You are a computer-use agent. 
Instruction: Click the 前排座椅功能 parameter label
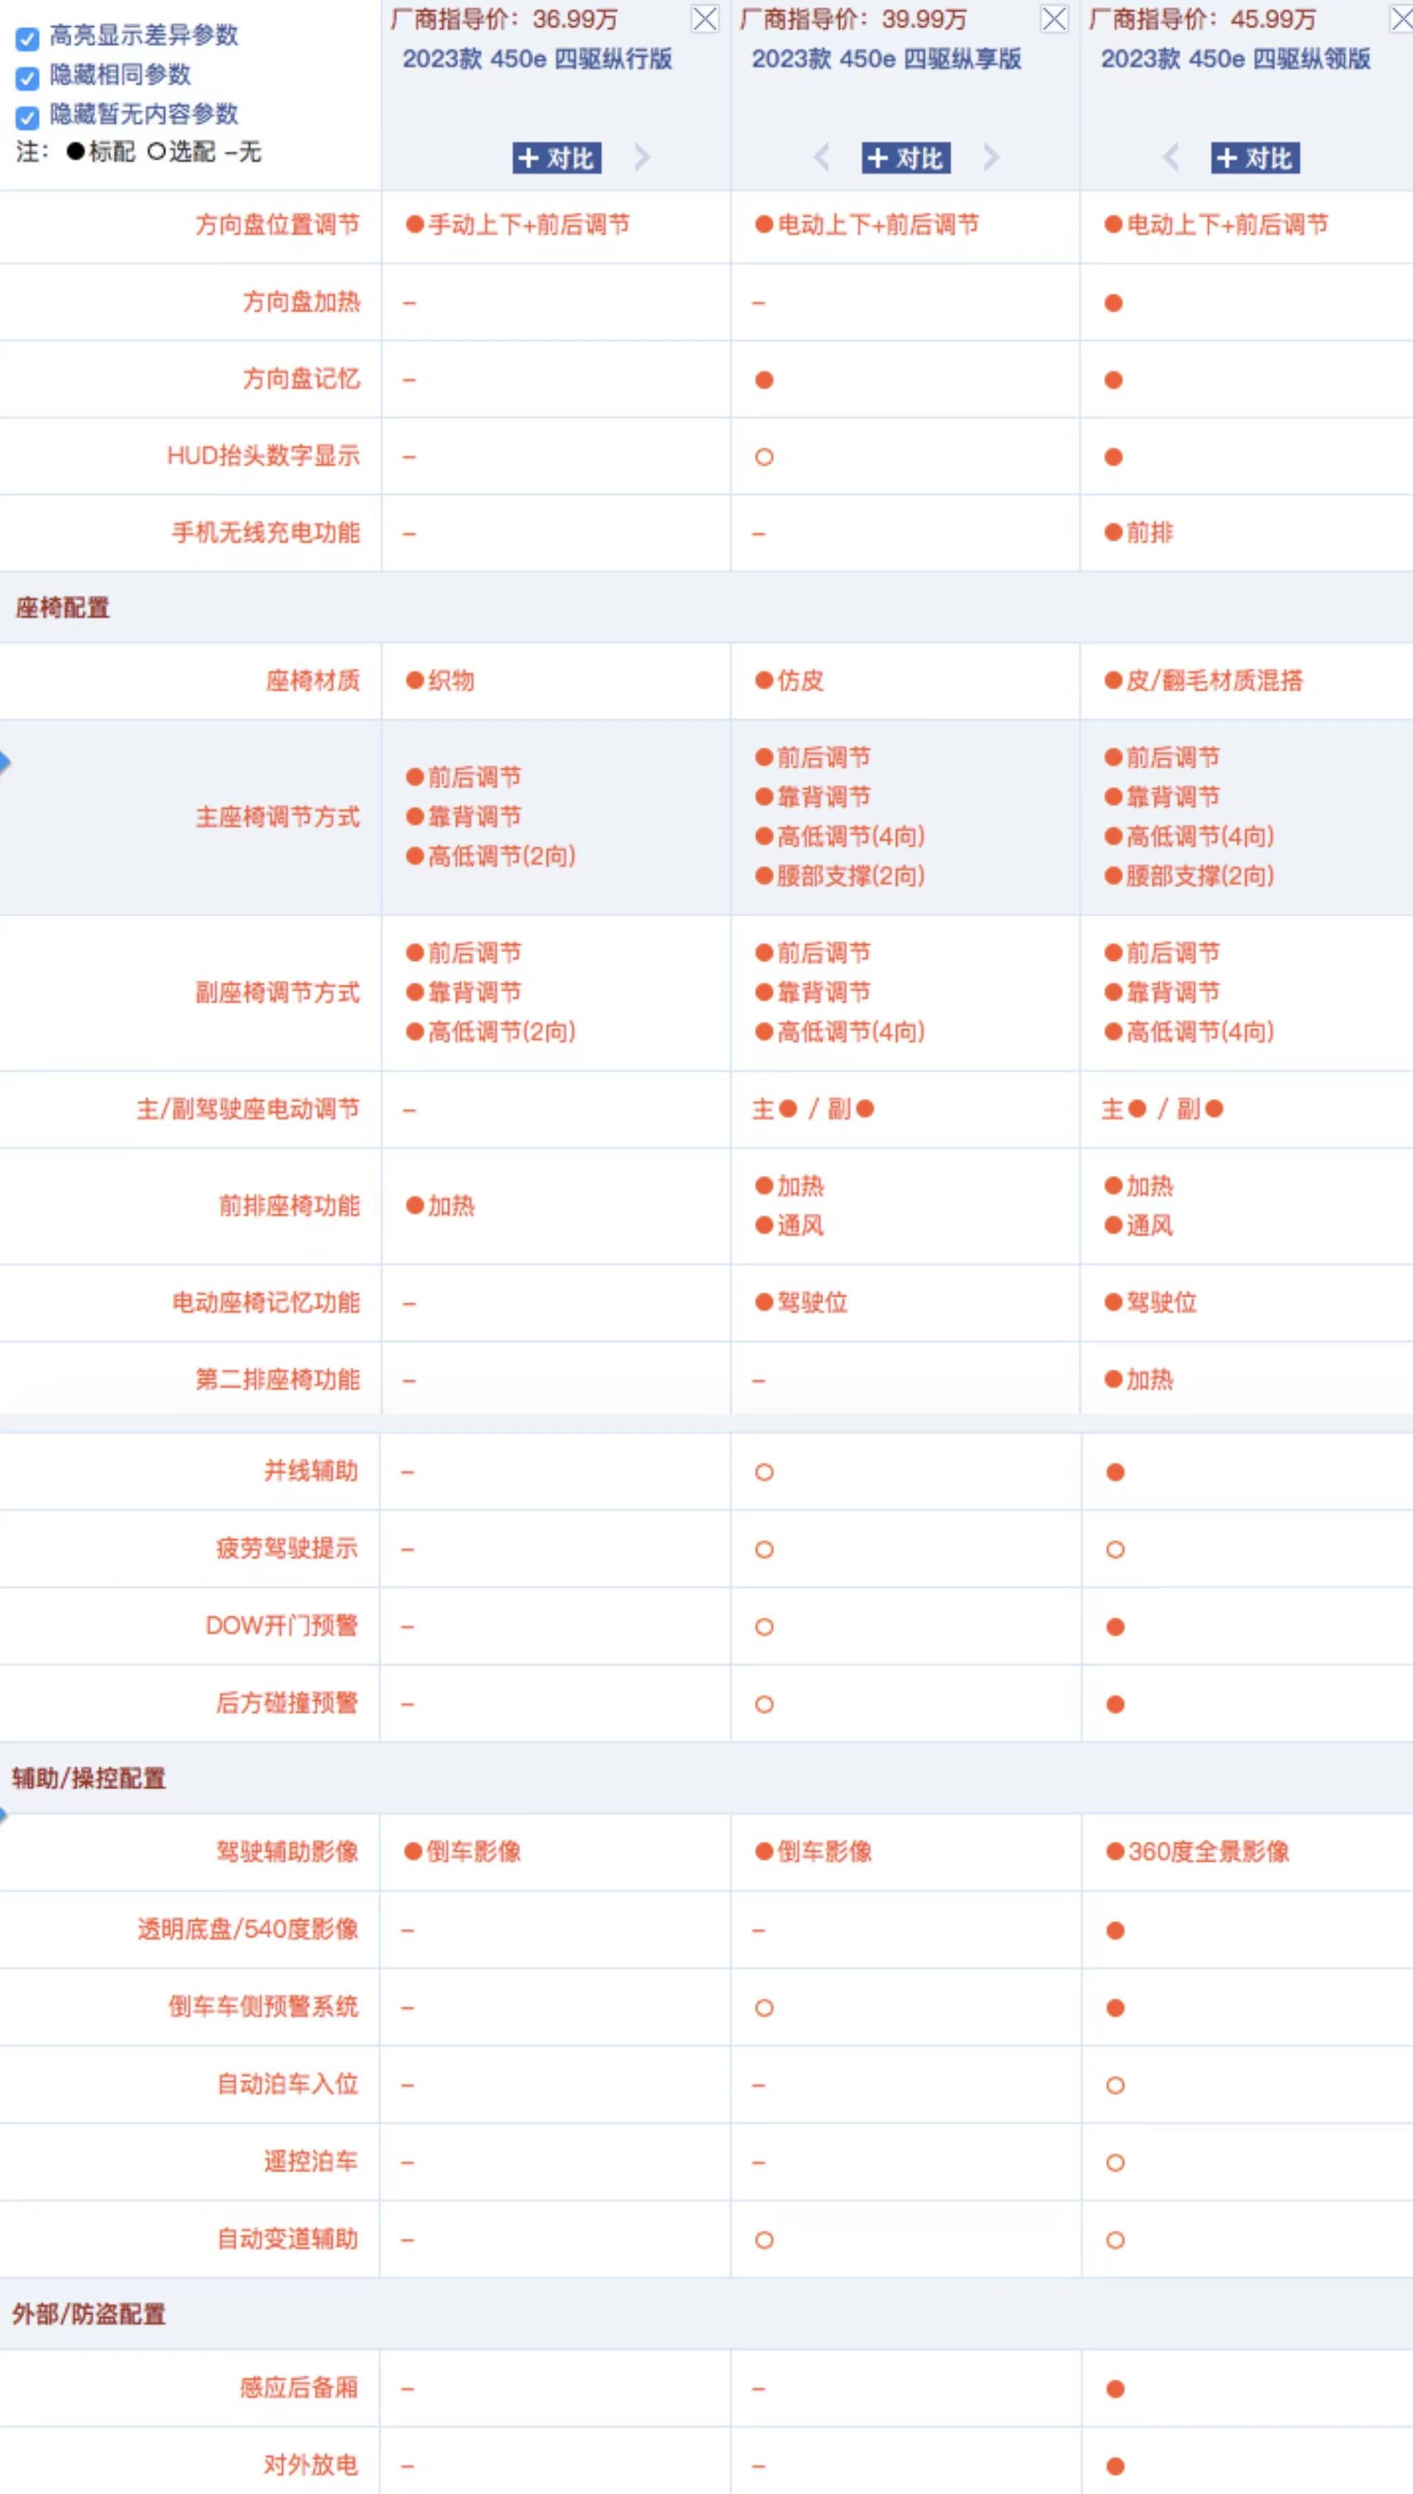click(289, 1206)
